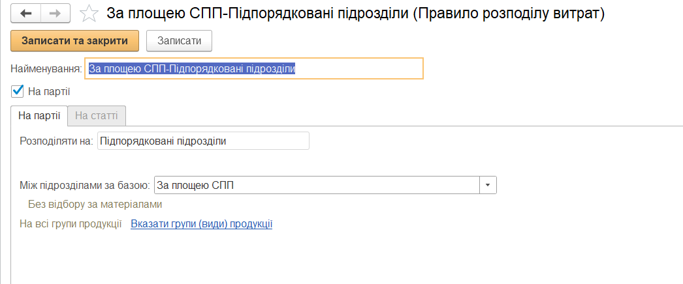Uncheck the 'На партії' checkbox box

point(18,91)
